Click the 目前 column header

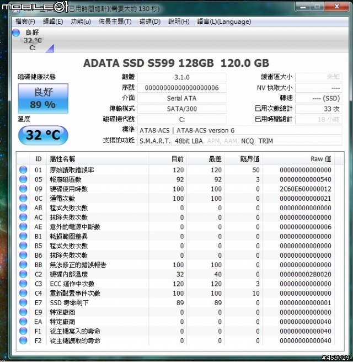click(168, 159)
